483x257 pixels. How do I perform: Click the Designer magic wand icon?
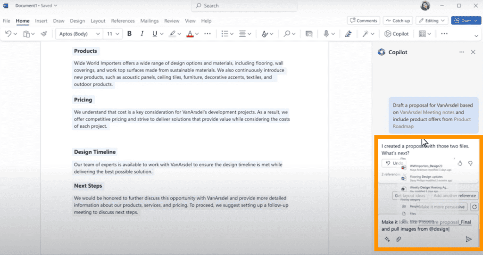366,34
